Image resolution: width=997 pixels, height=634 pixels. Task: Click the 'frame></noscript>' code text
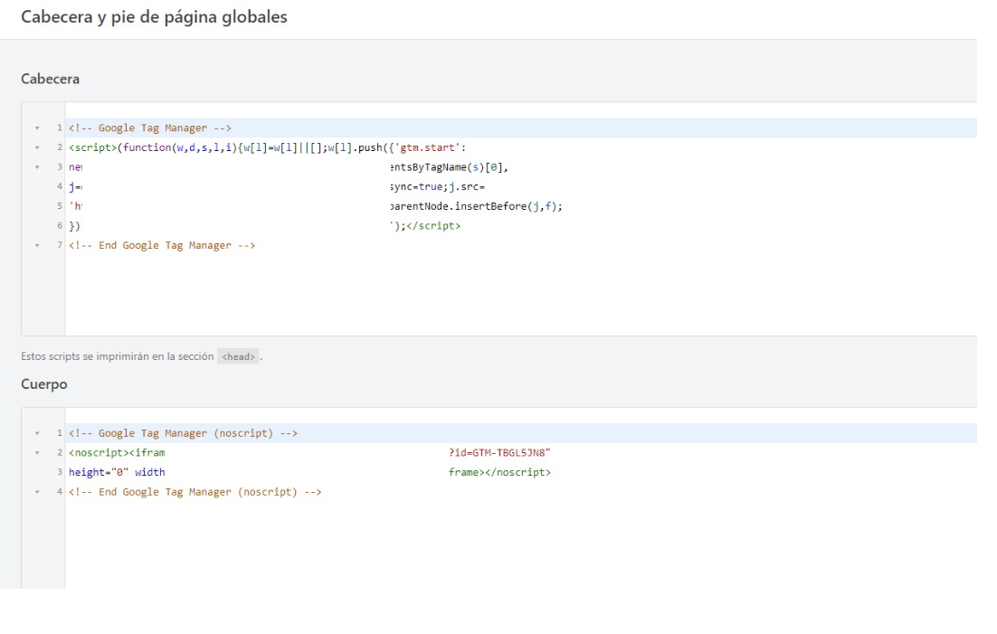point(499,472)
